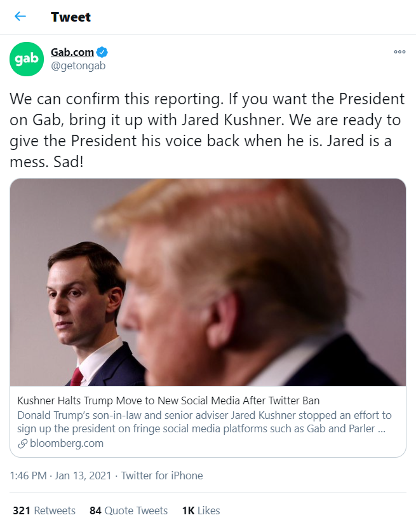
Task: Click the Jan 13, 2021 date
Action: click(x=84, y=476)
